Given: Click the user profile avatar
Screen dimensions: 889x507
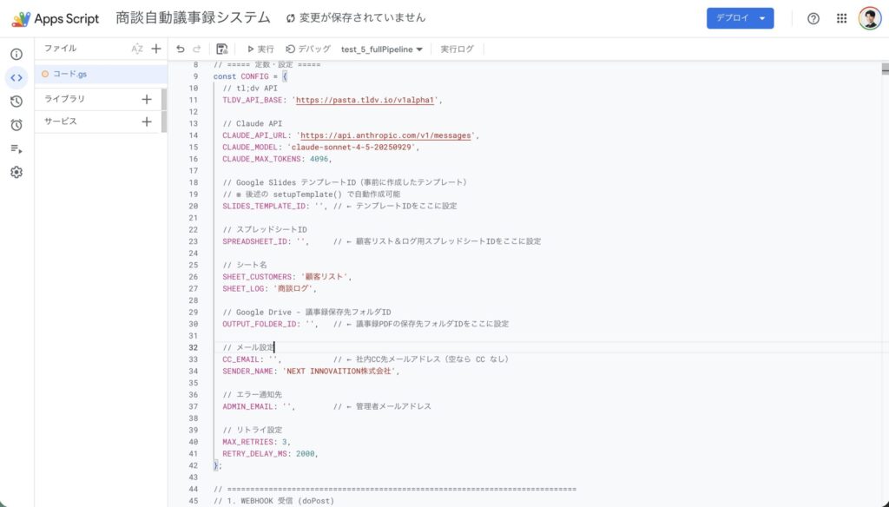Looking at the screenshot, I should 869,18.
